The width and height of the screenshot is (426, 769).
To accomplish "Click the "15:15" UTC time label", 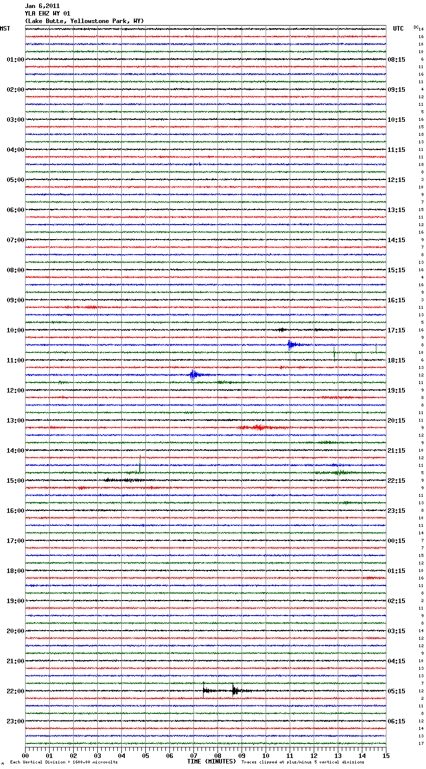I will tap(396, 270).
